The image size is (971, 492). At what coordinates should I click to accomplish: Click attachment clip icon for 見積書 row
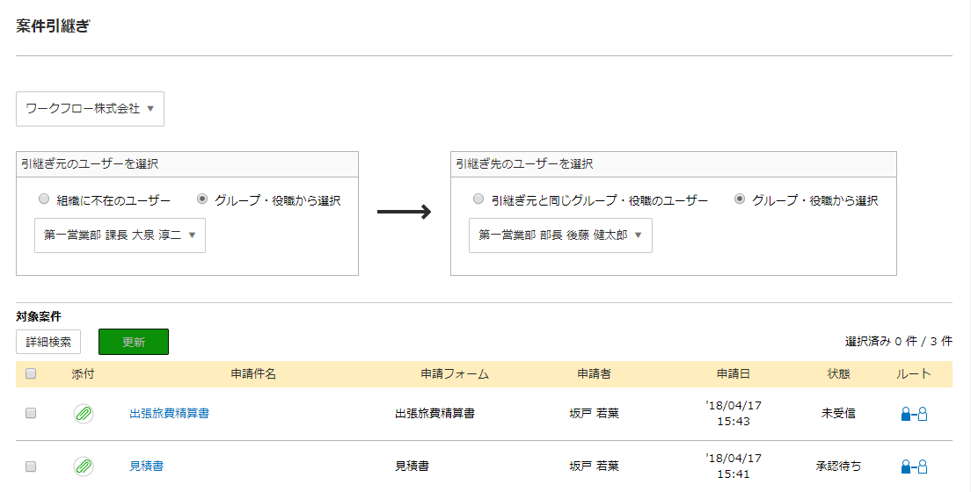coord(84,466)
